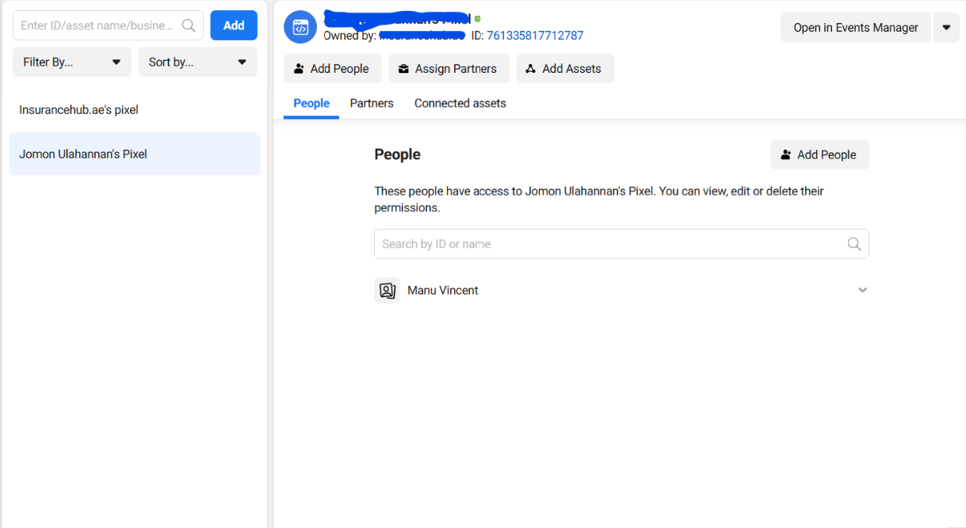The image size is (966, 528).
Task: Click the pixel ID 761335817712787 link
Action: pyautogui.click(x=535, y=36)
